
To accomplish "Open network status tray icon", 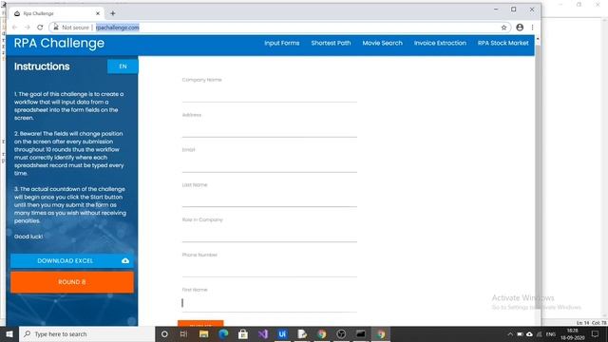I will pos(539,333).
